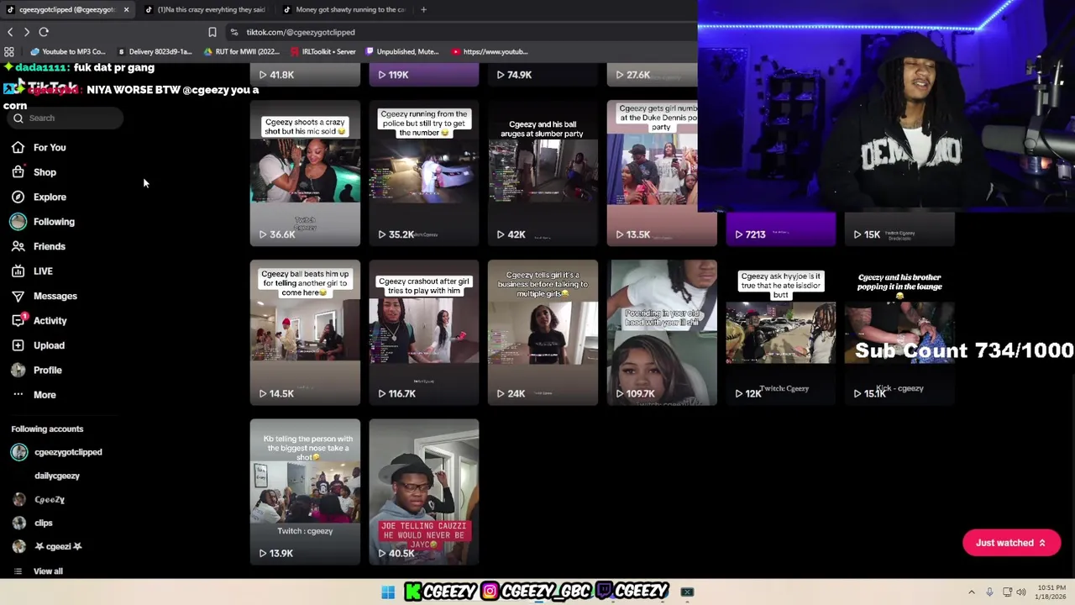
Task: Go forward in the browser
Action: point(27,32)
